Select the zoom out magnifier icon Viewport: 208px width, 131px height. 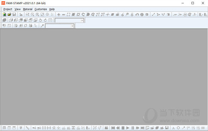click(32, 14)
